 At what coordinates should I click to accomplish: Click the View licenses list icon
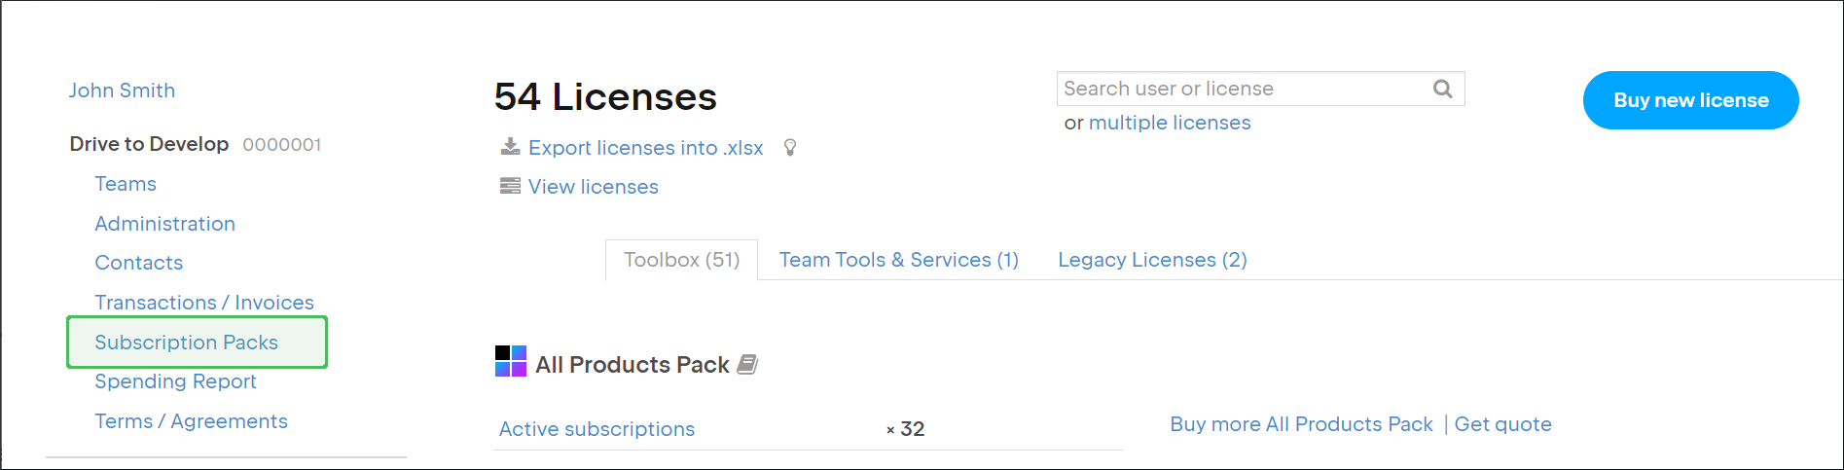pyautogui.click(x=510, y=186)
